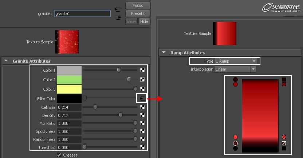303x158 pixels.
Task: Delete bright red ramp entry via X box
Action: click(x=284, y=137)
